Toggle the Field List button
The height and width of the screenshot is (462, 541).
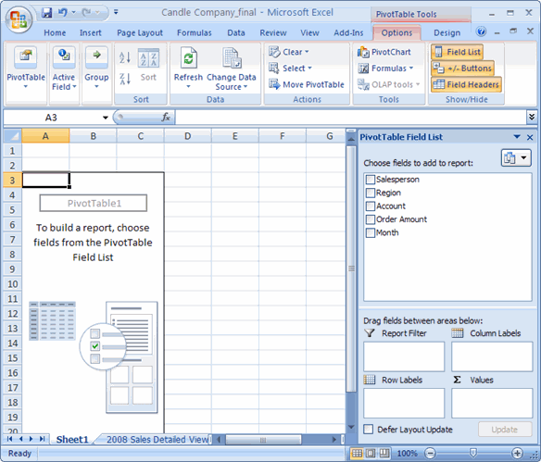pos(457,52)
